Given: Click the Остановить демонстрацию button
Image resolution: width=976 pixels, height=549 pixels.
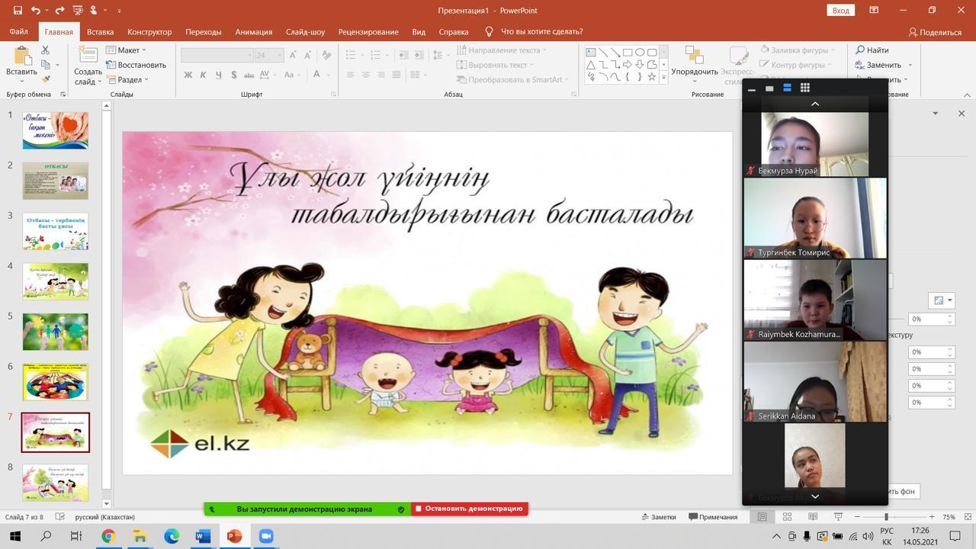Looking at the screenshot, I should tap(469, 509).
